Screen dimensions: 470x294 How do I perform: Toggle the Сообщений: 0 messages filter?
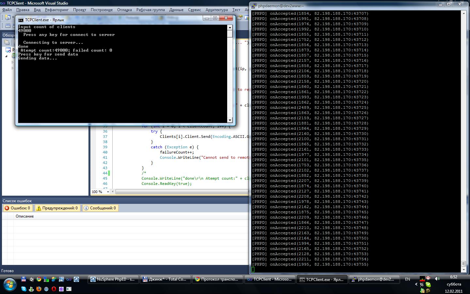(x=100, y=208)
